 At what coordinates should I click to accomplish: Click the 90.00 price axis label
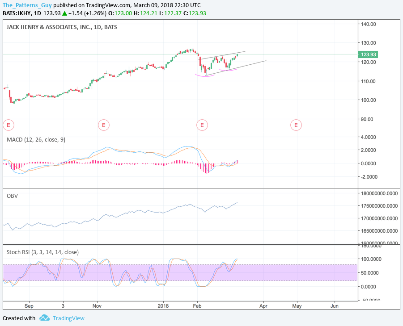367,119
